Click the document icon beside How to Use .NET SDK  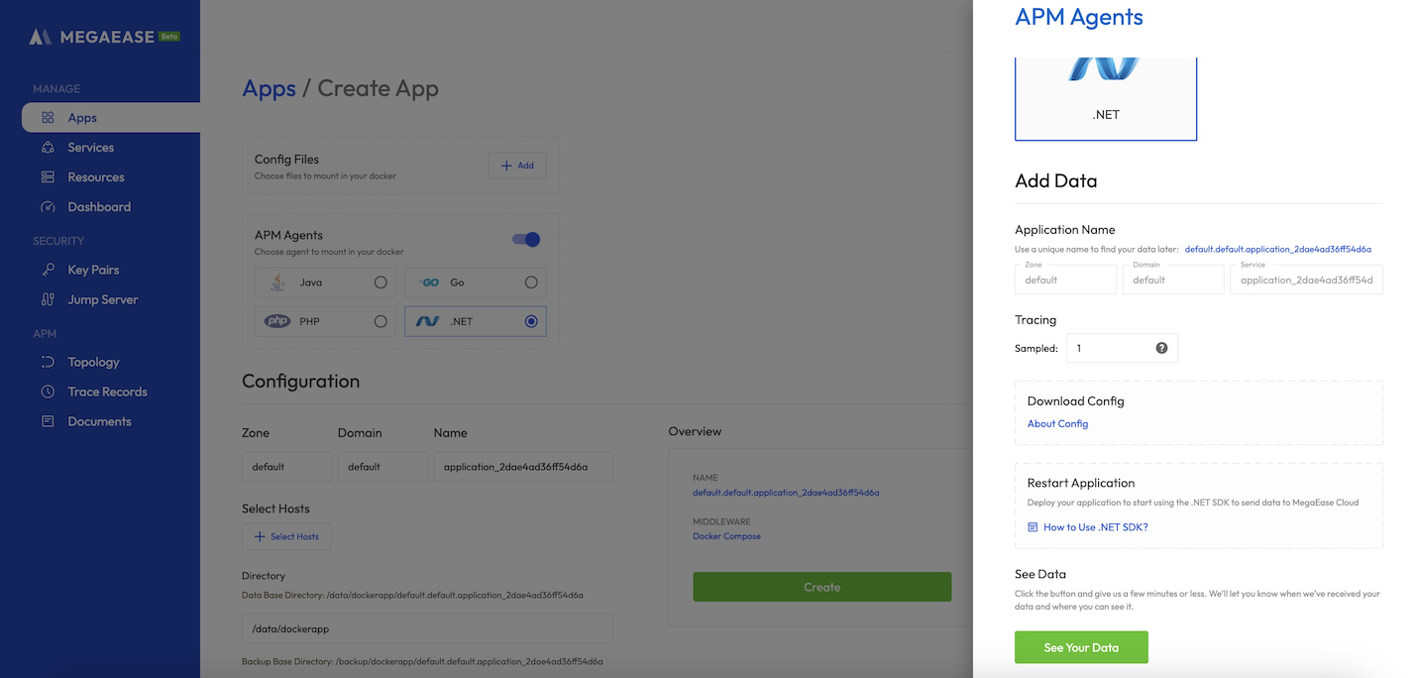click(x=1033, y=527)
